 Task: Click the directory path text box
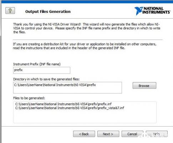tap(67, 88)
